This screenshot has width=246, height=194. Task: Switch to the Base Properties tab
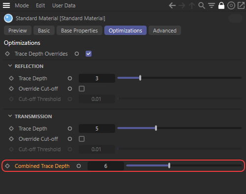pyautogui.click(x=79, y=31)
